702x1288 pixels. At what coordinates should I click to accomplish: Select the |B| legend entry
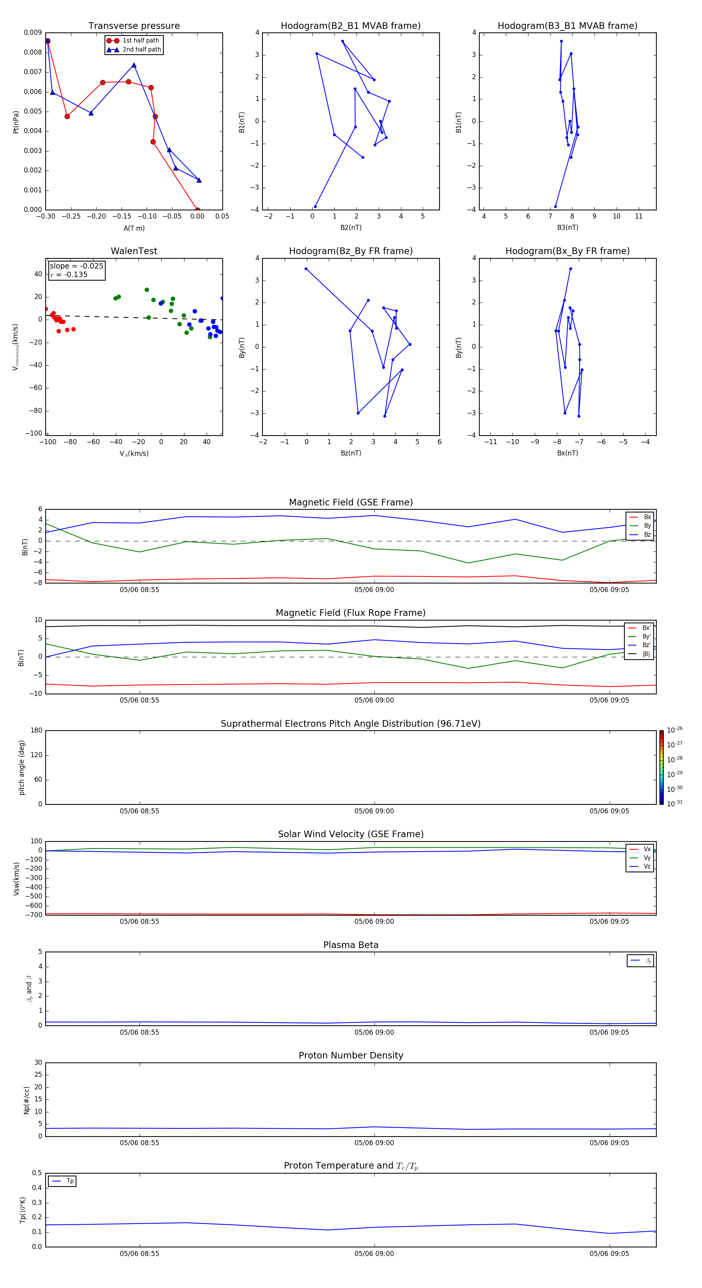pyautogui.click(x=640, y=654)
